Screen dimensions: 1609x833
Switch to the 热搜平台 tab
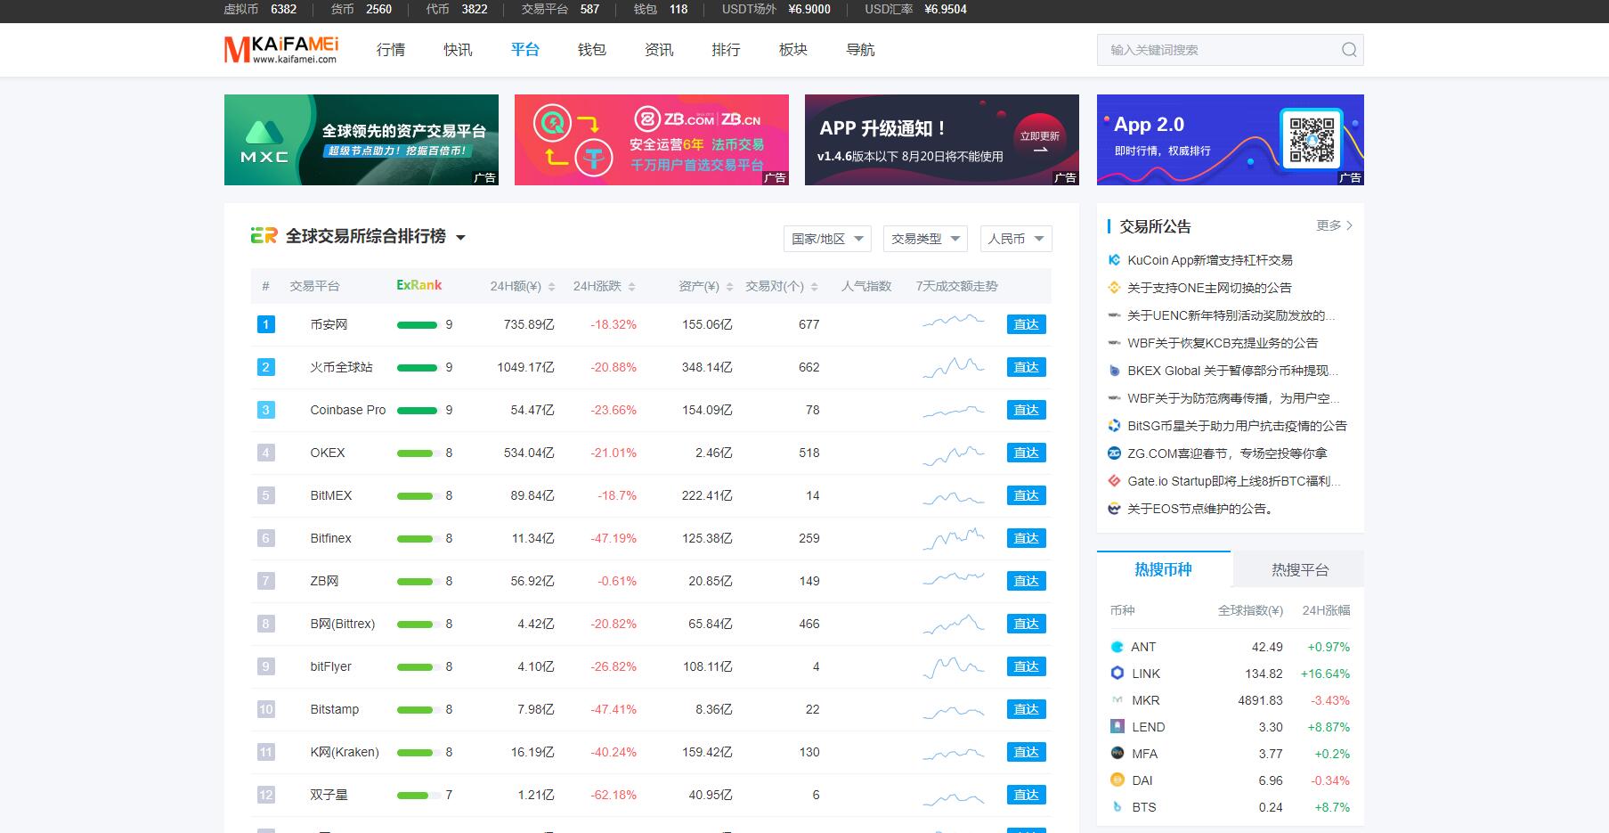[x=1299, y=570]
